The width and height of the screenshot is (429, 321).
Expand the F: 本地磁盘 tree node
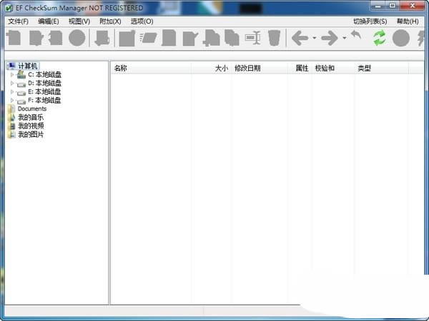tap(11, 100)
